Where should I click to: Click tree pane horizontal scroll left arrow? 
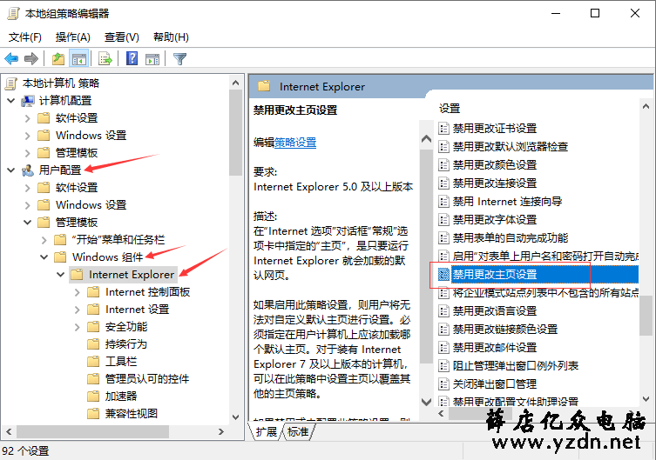click(x=10, y=431)
